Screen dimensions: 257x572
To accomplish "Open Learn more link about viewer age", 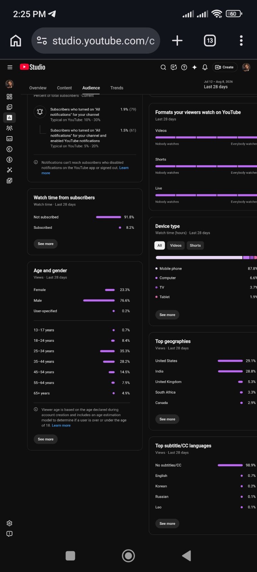I will [x=61, y=425].
